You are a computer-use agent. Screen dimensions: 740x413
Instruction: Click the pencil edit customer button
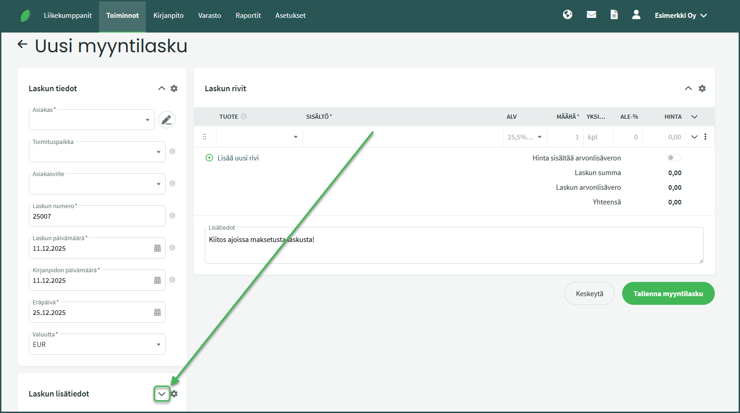tap(167, 120)
